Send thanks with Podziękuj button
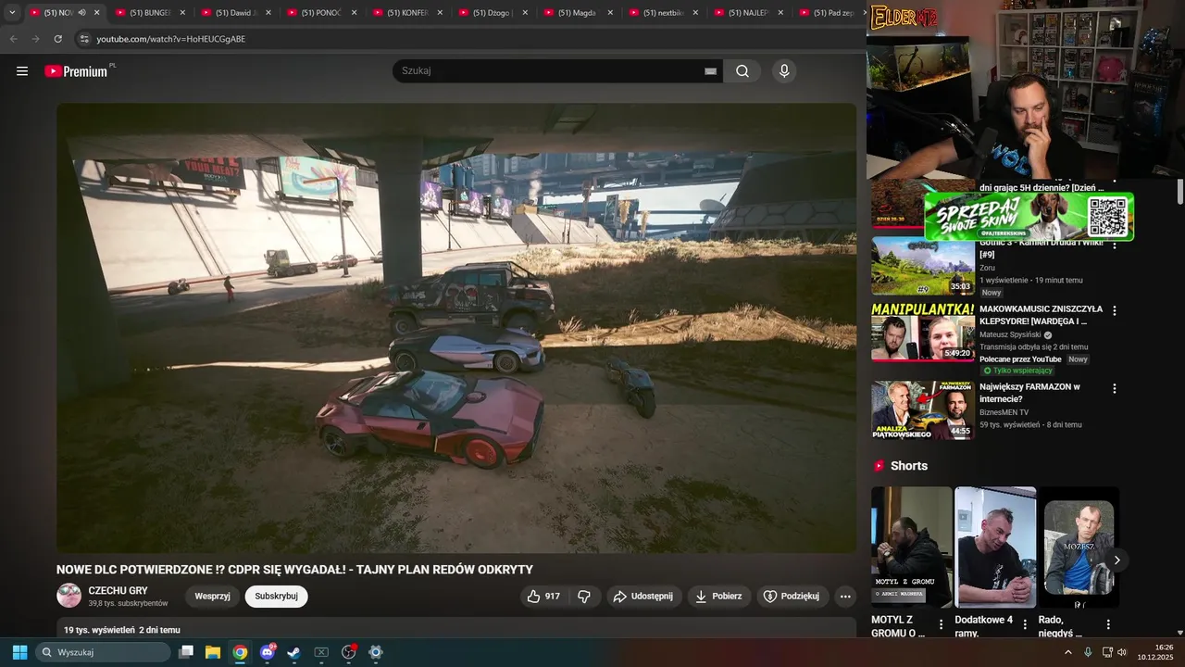 click(792, 597)
